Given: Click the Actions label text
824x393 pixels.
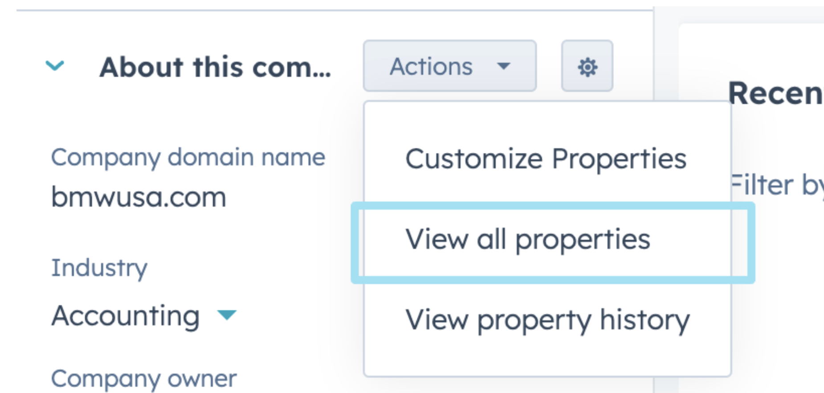Looking at the screenshot, I should 431,67.
